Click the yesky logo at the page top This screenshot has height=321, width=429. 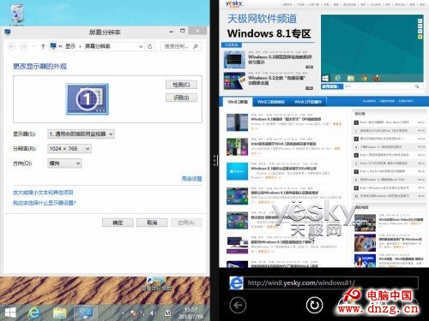(x=234, y=3)
